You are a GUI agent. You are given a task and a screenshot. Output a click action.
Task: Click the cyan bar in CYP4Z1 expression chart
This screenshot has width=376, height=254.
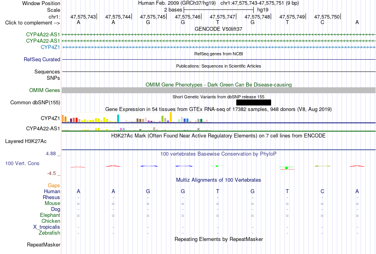point(118,118)
